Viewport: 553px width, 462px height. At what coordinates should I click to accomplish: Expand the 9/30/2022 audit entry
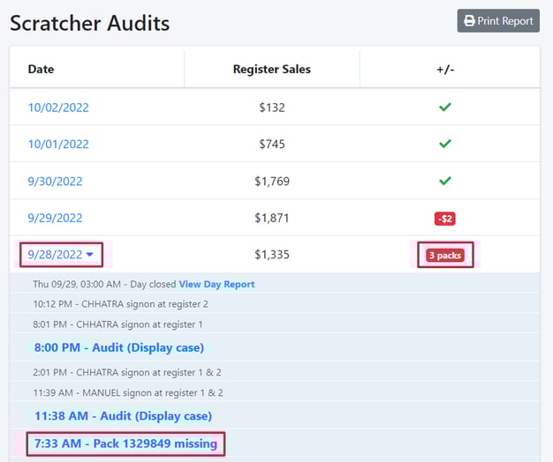[55, 182]
